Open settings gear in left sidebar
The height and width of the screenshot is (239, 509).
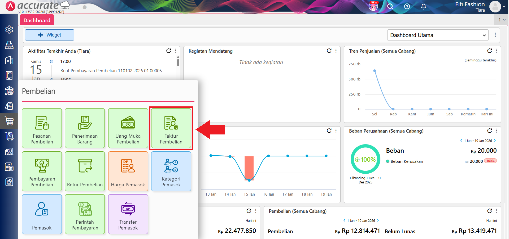[x=9, y=29]
